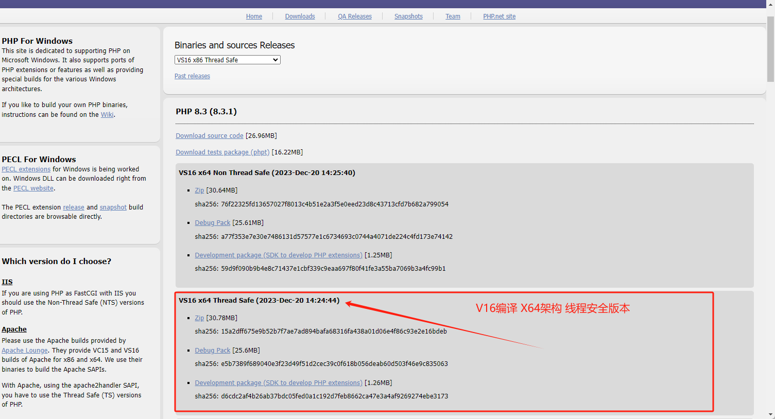Click the scrollbar up arrow
This screenshot has width=775, height=419.
point(770,4)
